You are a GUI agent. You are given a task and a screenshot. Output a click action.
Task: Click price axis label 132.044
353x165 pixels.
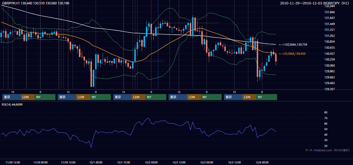329,6
